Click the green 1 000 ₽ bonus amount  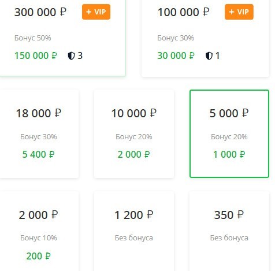[229, 154]
